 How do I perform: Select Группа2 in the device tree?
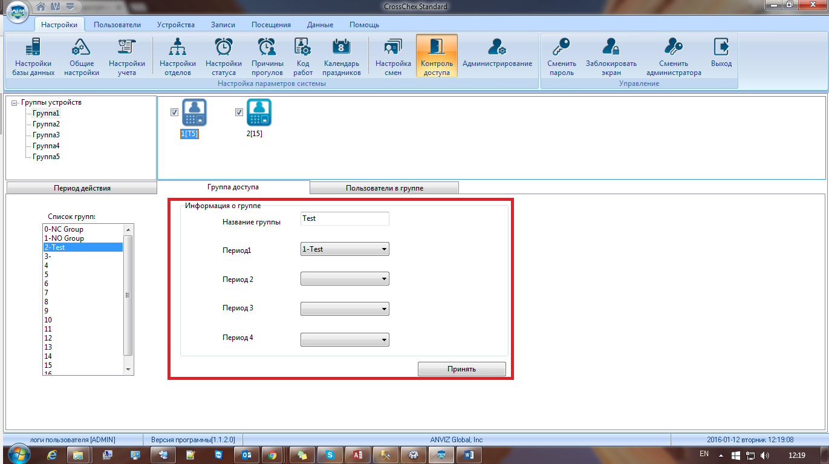(46, 124)
